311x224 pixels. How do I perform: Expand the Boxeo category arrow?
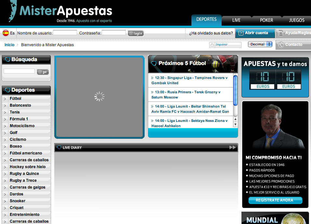click(5, 147)
